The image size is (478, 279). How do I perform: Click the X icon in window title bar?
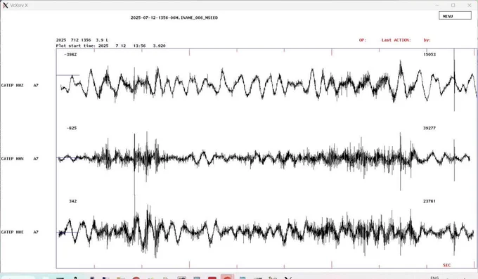point(5,5)
